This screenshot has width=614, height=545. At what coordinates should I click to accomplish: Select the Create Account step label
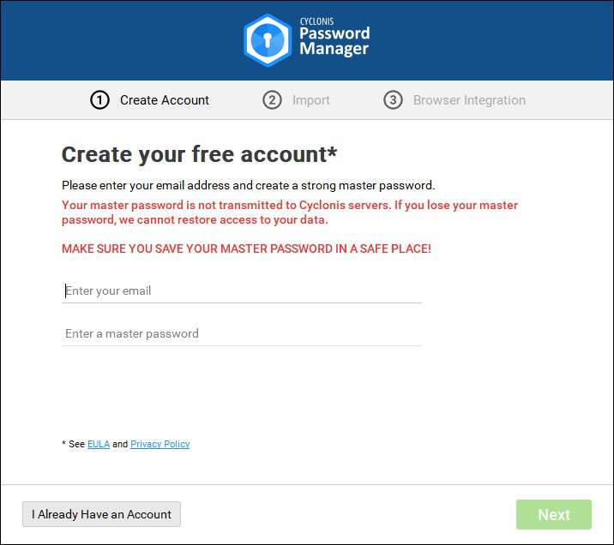click(165, 100)
